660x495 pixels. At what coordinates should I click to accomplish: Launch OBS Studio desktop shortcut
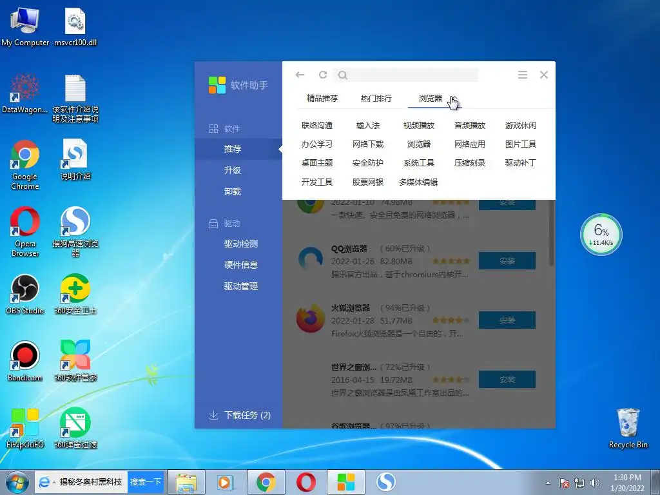[x=25, y=294]
